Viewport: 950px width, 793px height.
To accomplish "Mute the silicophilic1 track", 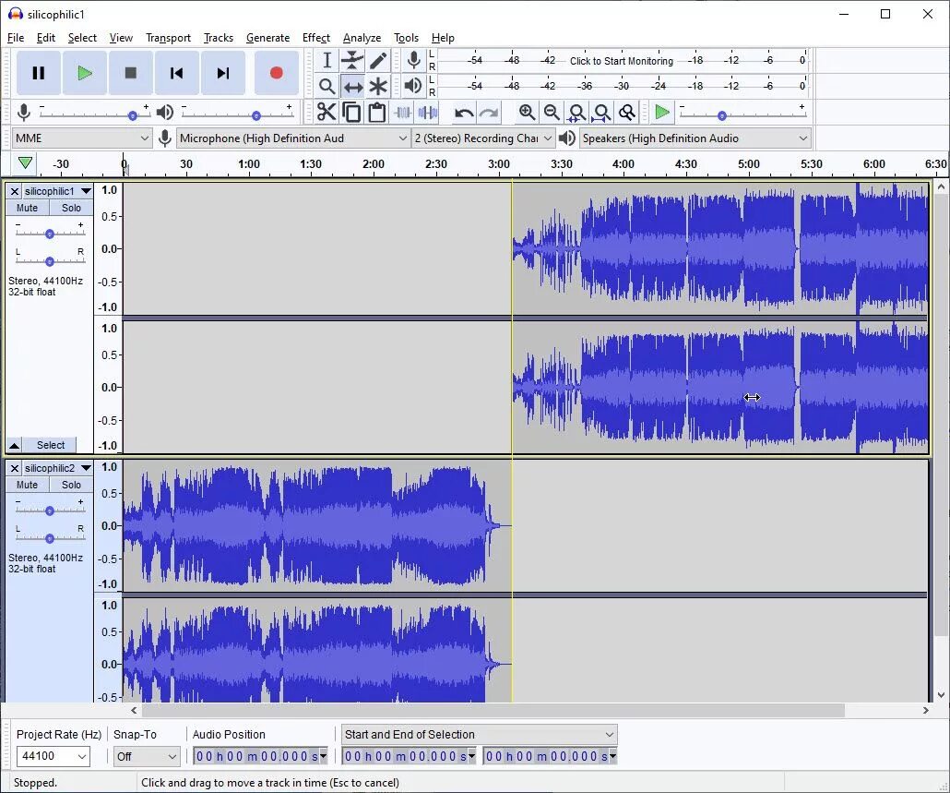I will (26, 208).
